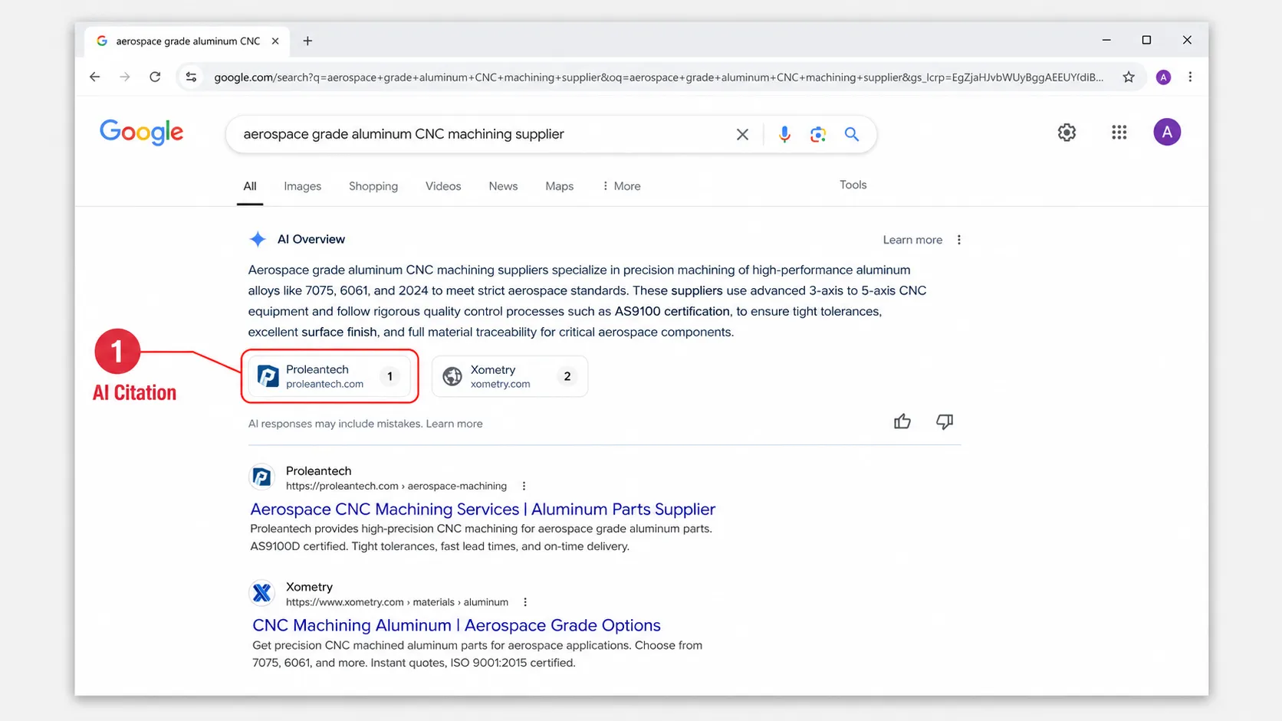Switch to the Videos tab
This screenshot has width=1282, height=721.
point(443,186)
